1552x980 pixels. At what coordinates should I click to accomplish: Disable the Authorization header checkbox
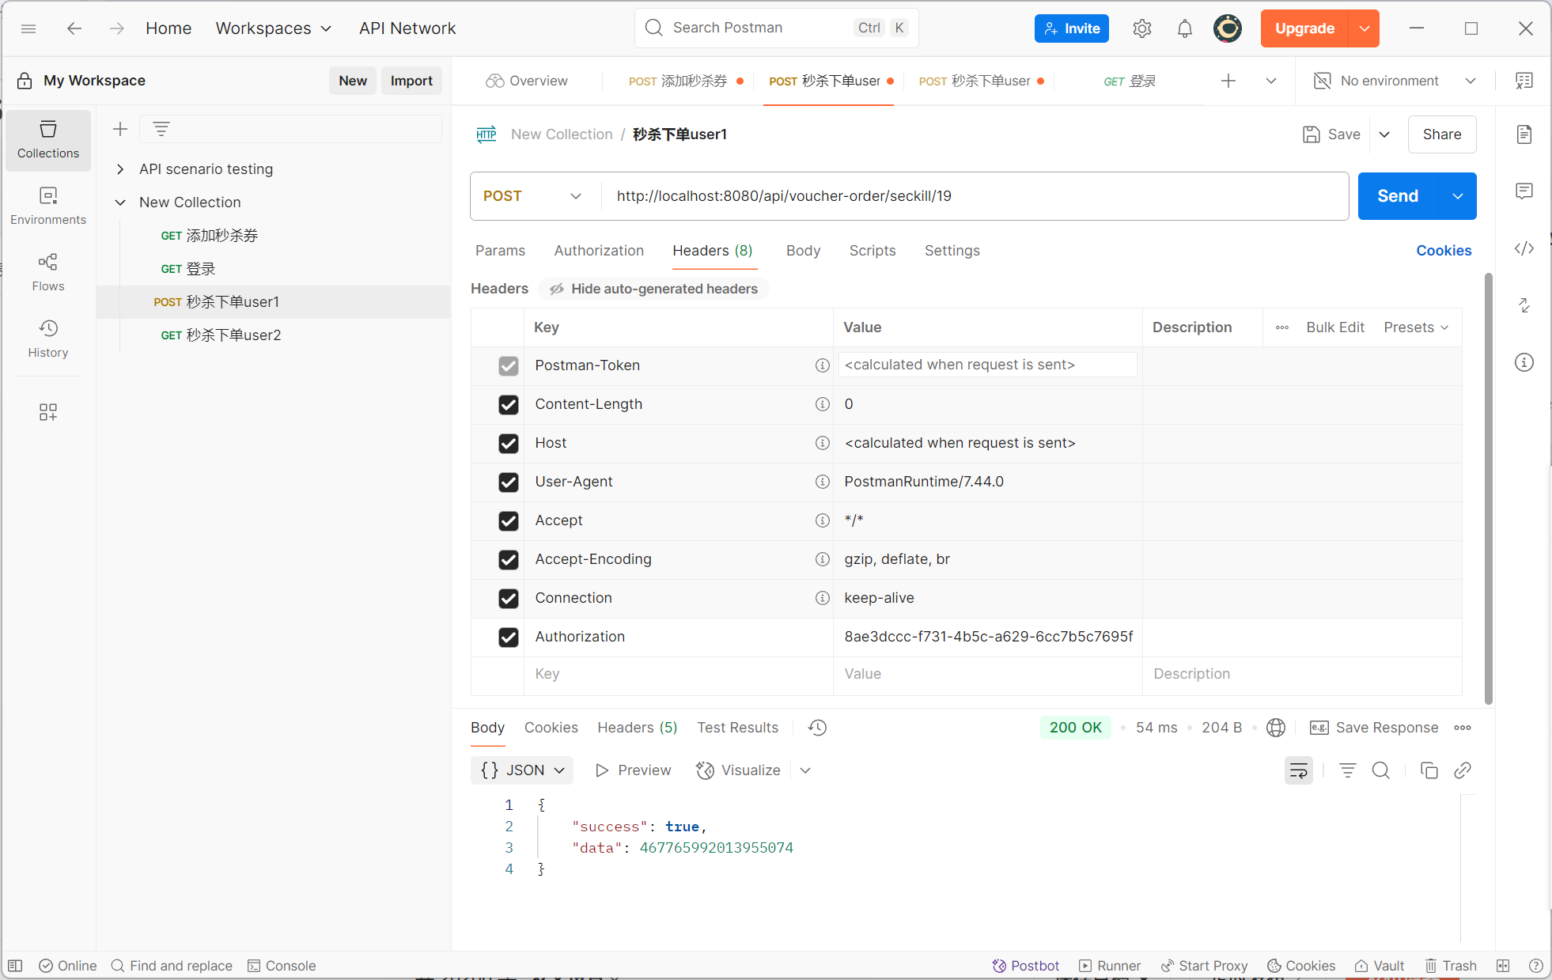(508, 637)
